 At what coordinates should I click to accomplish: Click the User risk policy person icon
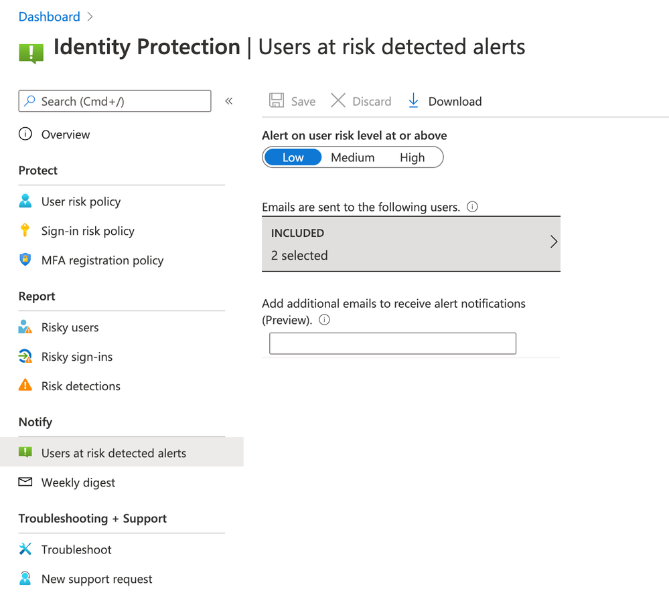[25, 201]
